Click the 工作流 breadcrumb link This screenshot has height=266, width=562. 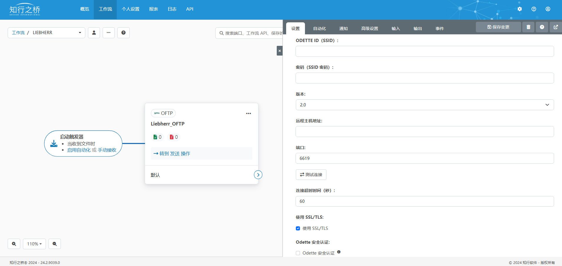(x=18, y=33)
